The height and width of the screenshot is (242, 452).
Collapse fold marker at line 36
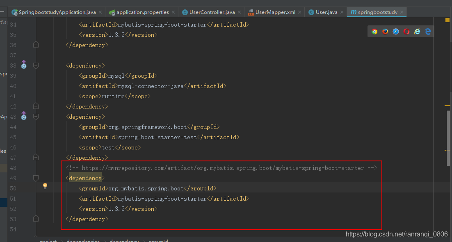click(36, 45)
